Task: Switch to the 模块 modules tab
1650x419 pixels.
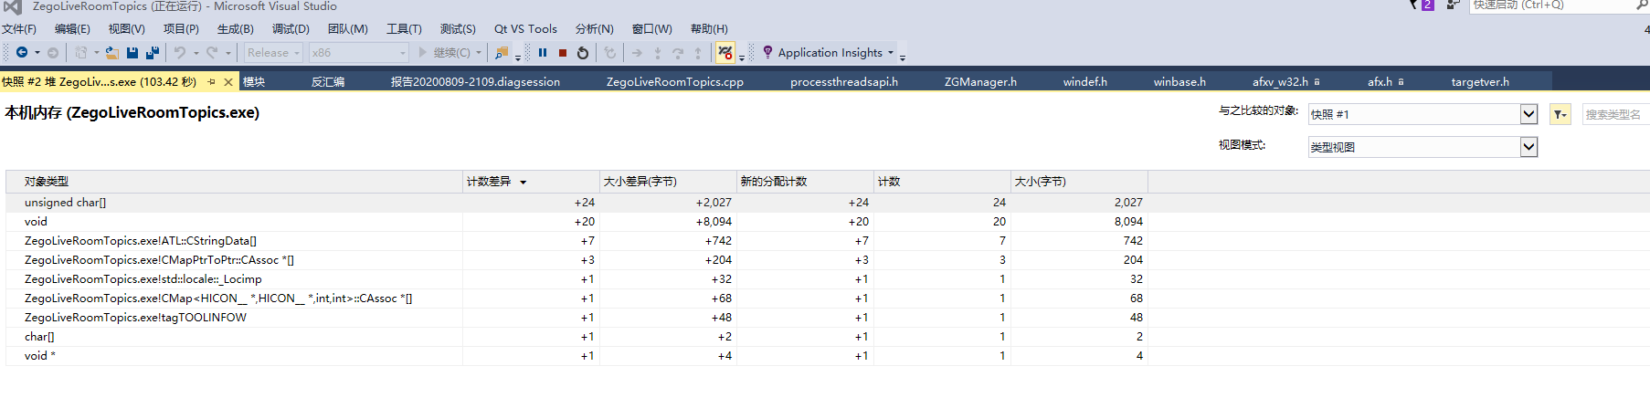Action: (x=254, y=82)
